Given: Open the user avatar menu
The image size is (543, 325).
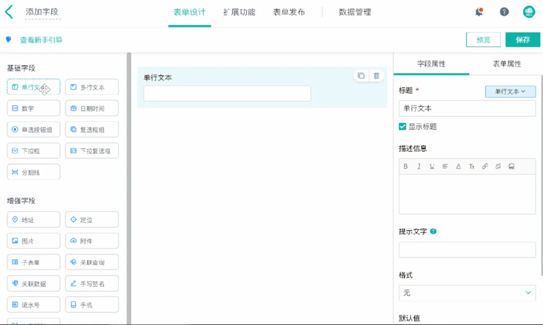Looking at the screenshot, I should pos(529,12).
